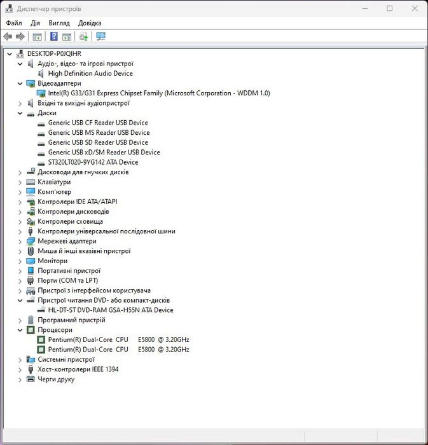Screen dimensions: 428x445
Task: Click the Диски drive category icon
Action: click(31, 114)
